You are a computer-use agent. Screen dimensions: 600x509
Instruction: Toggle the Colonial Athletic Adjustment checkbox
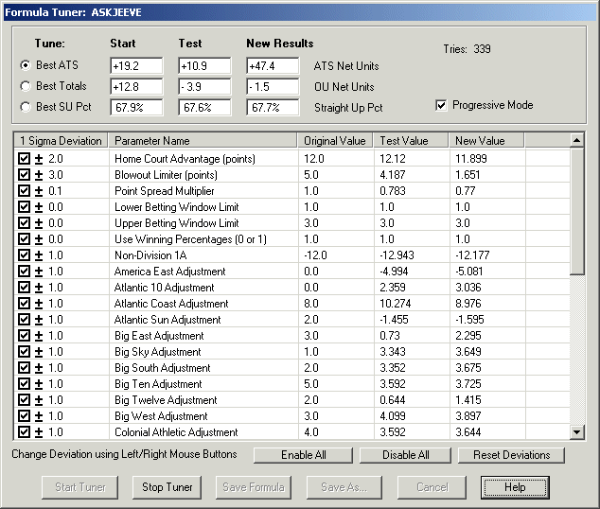coord(24,431)
